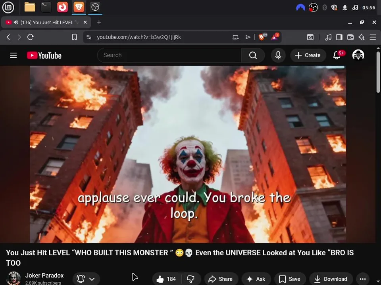Image resolution: width=381 pixels, height=285 pixels.
Task: Open the Linux Mint start menu
Action: click(x=8, y=7)
